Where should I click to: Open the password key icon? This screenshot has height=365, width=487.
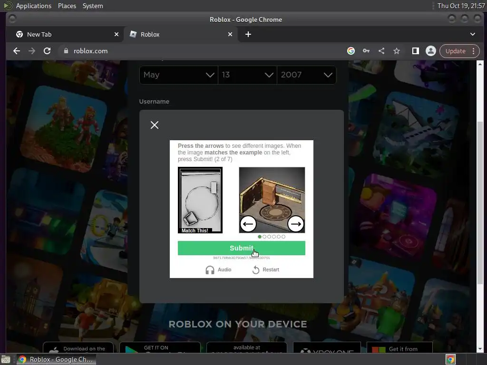point(366,51)
